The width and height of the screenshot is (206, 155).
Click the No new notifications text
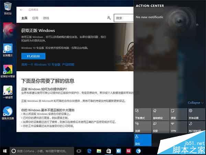click(149, 17)
